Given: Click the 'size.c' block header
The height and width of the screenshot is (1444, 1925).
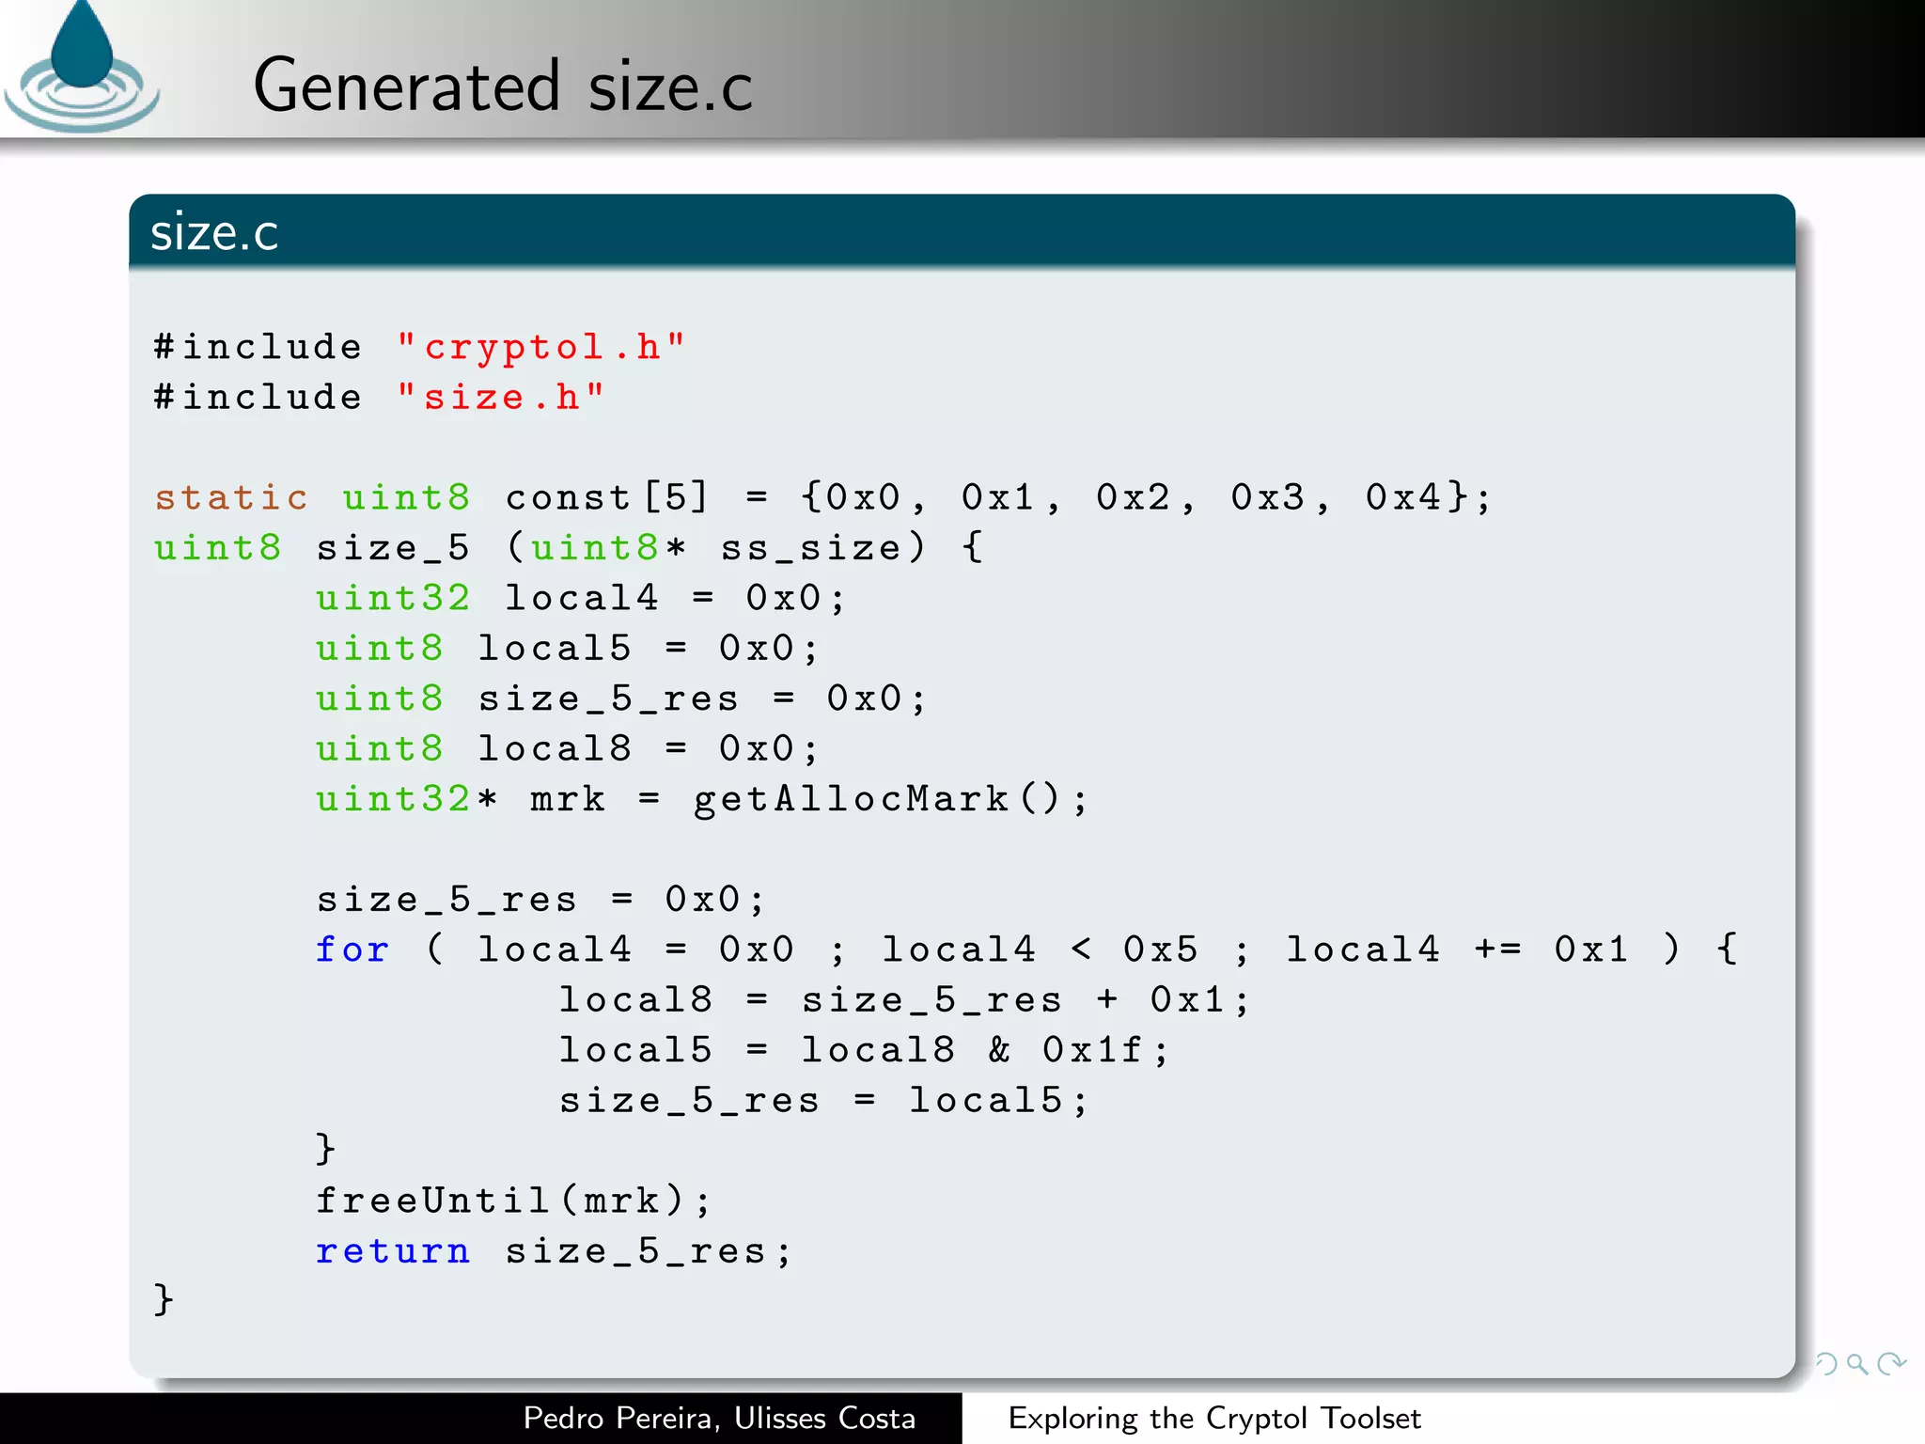Looking at the screenshot, I should pos(962,231).
